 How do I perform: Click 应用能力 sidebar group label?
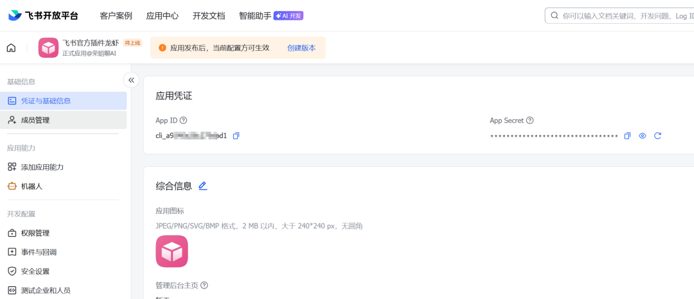(x=21, y=148)
